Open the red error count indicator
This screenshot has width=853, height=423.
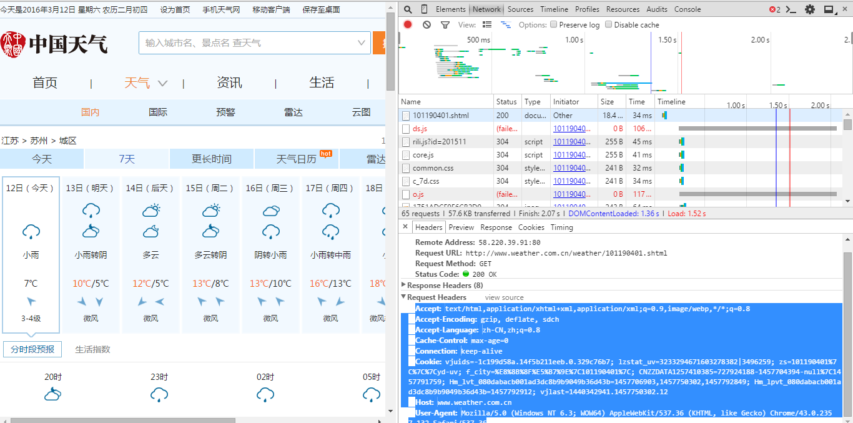tap(775, 9)
